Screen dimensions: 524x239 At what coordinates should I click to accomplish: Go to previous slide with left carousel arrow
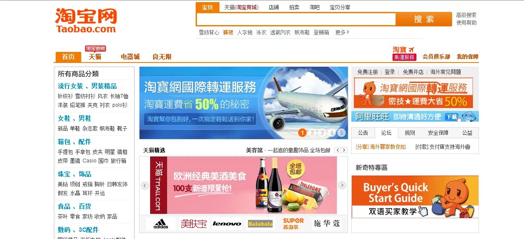(145, 185)
